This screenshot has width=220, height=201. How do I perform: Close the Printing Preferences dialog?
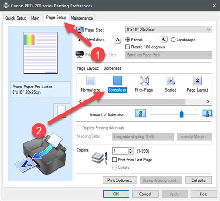(x=214, y=6)
